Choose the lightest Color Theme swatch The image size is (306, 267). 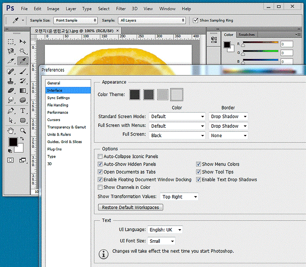[177, 95]
